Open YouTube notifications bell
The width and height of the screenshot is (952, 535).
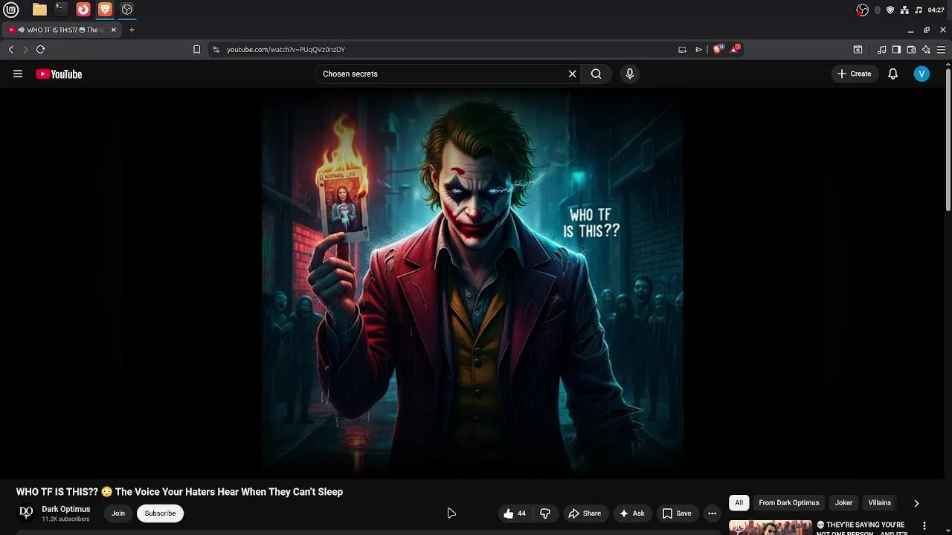click(x=892, y=74)
